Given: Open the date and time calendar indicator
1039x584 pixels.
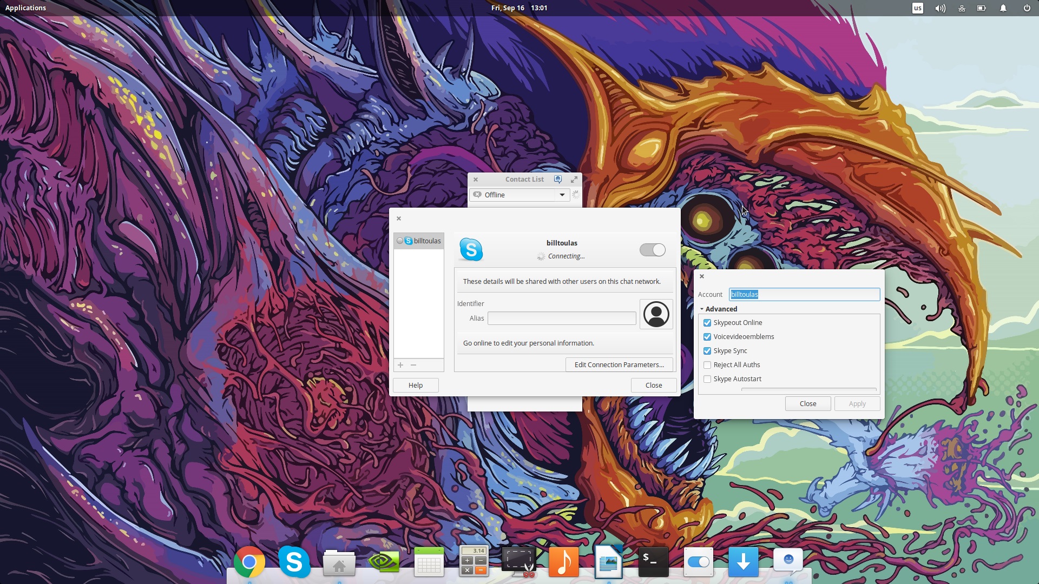Looking at the screenshot, I should click(x=519, y=8).
